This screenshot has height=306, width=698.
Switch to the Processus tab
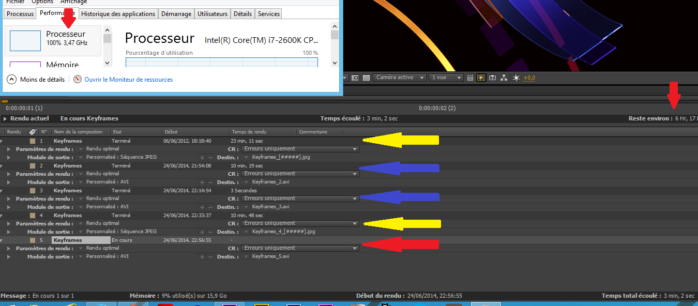point(20,14)
